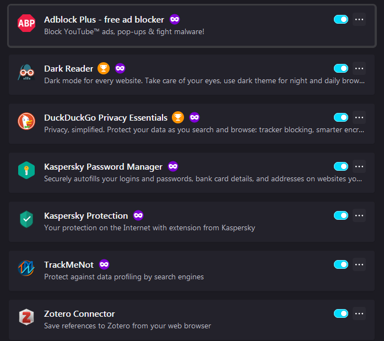Screen dimensions: 384x341
Task: Select the Kaspersky Protection description text
Action: click(149, 228)
